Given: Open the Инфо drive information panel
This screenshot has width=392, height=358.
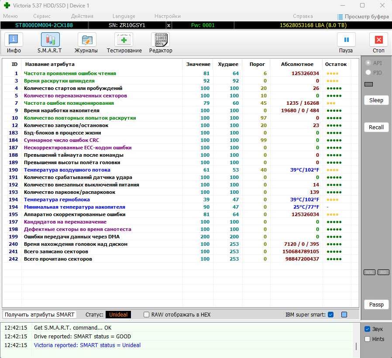Looking at the screenshot, I should [x=14, y=40].
